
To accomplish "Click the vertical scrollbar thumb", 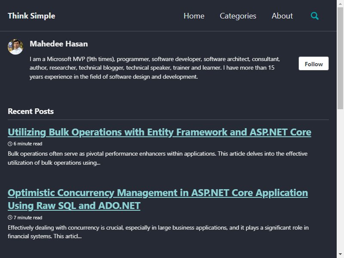I will 340,58.
